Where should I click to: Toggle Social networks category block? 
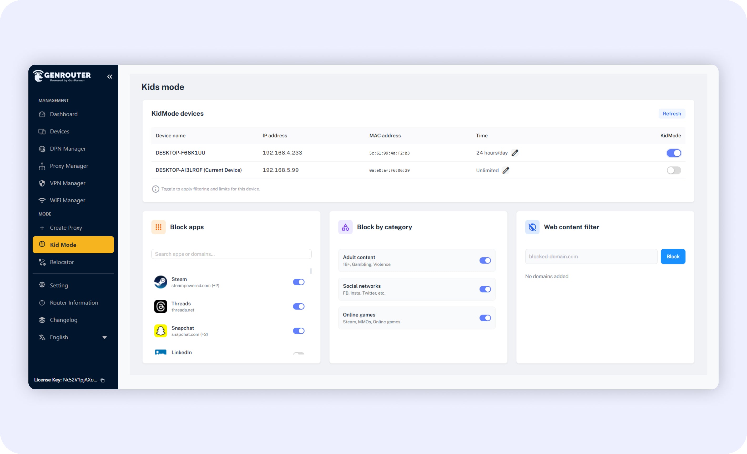pos(485,289)
